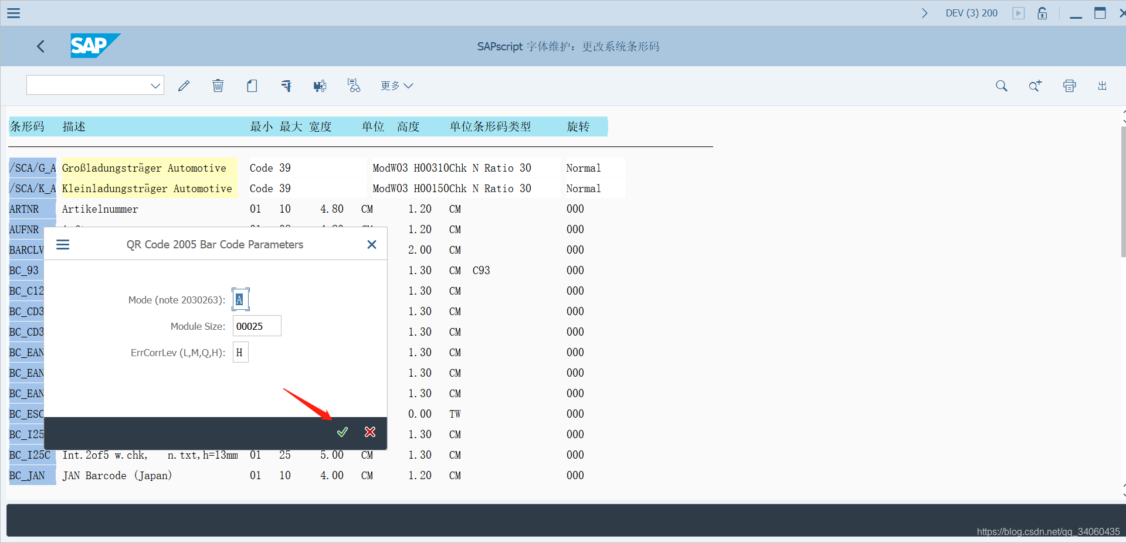The width and height of the screenshot is (1126, 543).
Task: Click the trash can delete icon
Action: tap(218, 86)
